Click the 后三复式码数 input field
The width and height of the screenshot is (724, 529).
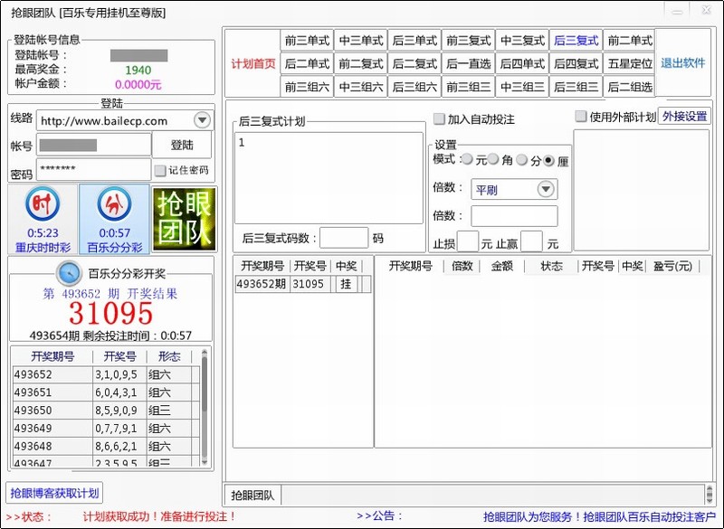(344, 238)
